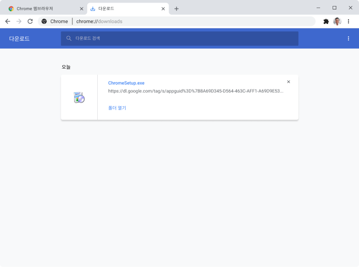This screenshot has width=359, height=267.
Task: Open the extensions puzzle icon
Action: 326,21
